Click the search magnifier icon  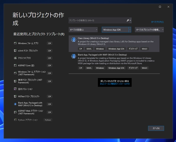coord(128,20)
